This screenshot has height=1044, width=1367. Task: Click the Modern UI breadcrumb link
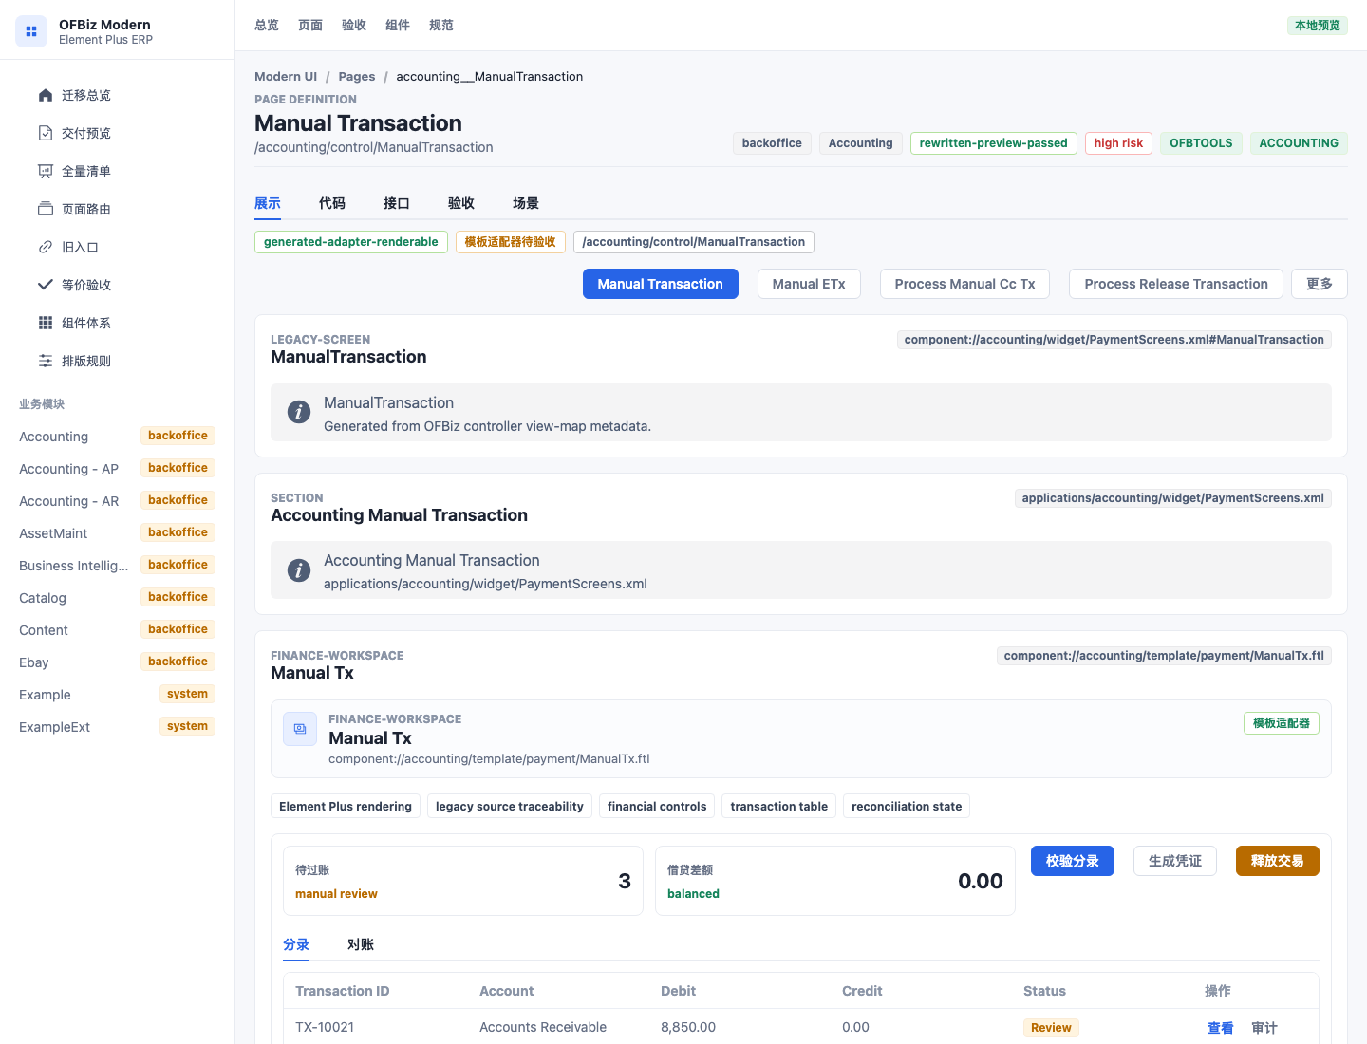pos(286,77)
